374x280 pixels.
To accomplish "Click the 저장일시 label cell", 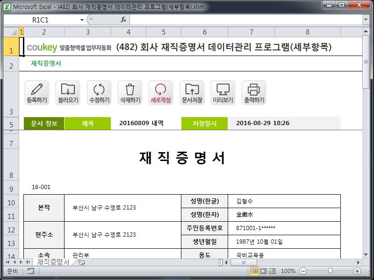I will point(204,123).
